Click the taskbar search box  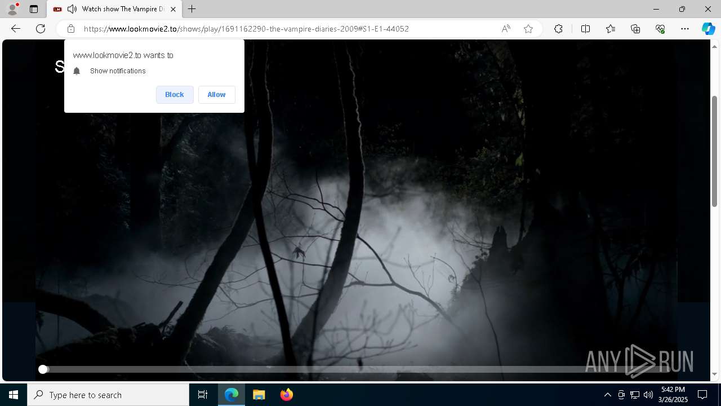pyautogui.click(x=108, y=395)
